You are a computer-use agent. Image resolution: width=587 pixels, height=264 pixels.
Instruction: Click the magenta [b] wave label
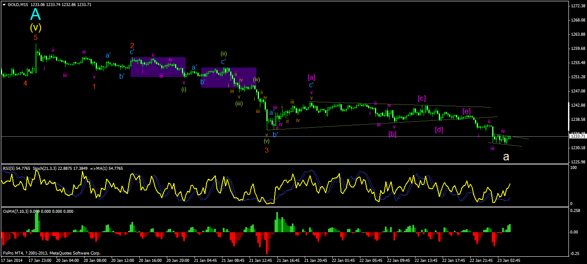(x=392, y=134)
